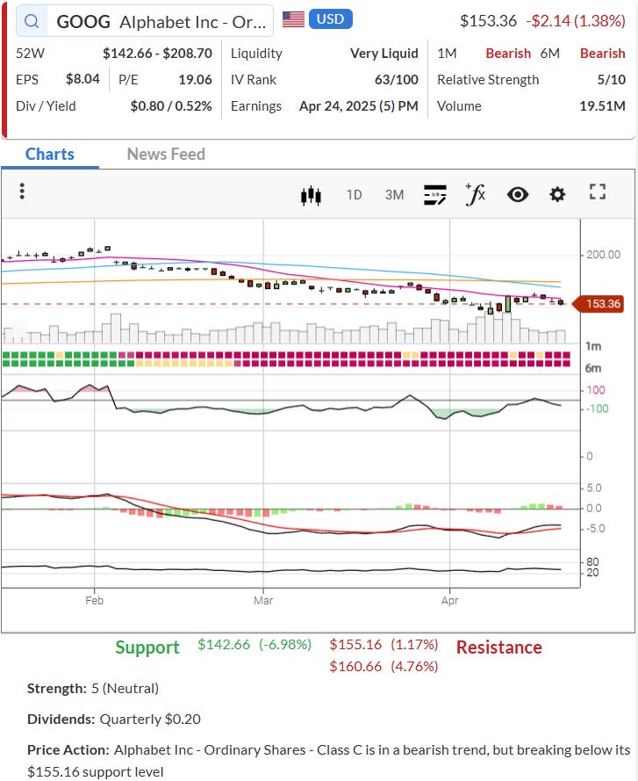Image resolution: width=638 pixels, height=781 pixels.
Task: Click the Div / Yield value $0.80 / 0.52%
Action: click(171, 106)
